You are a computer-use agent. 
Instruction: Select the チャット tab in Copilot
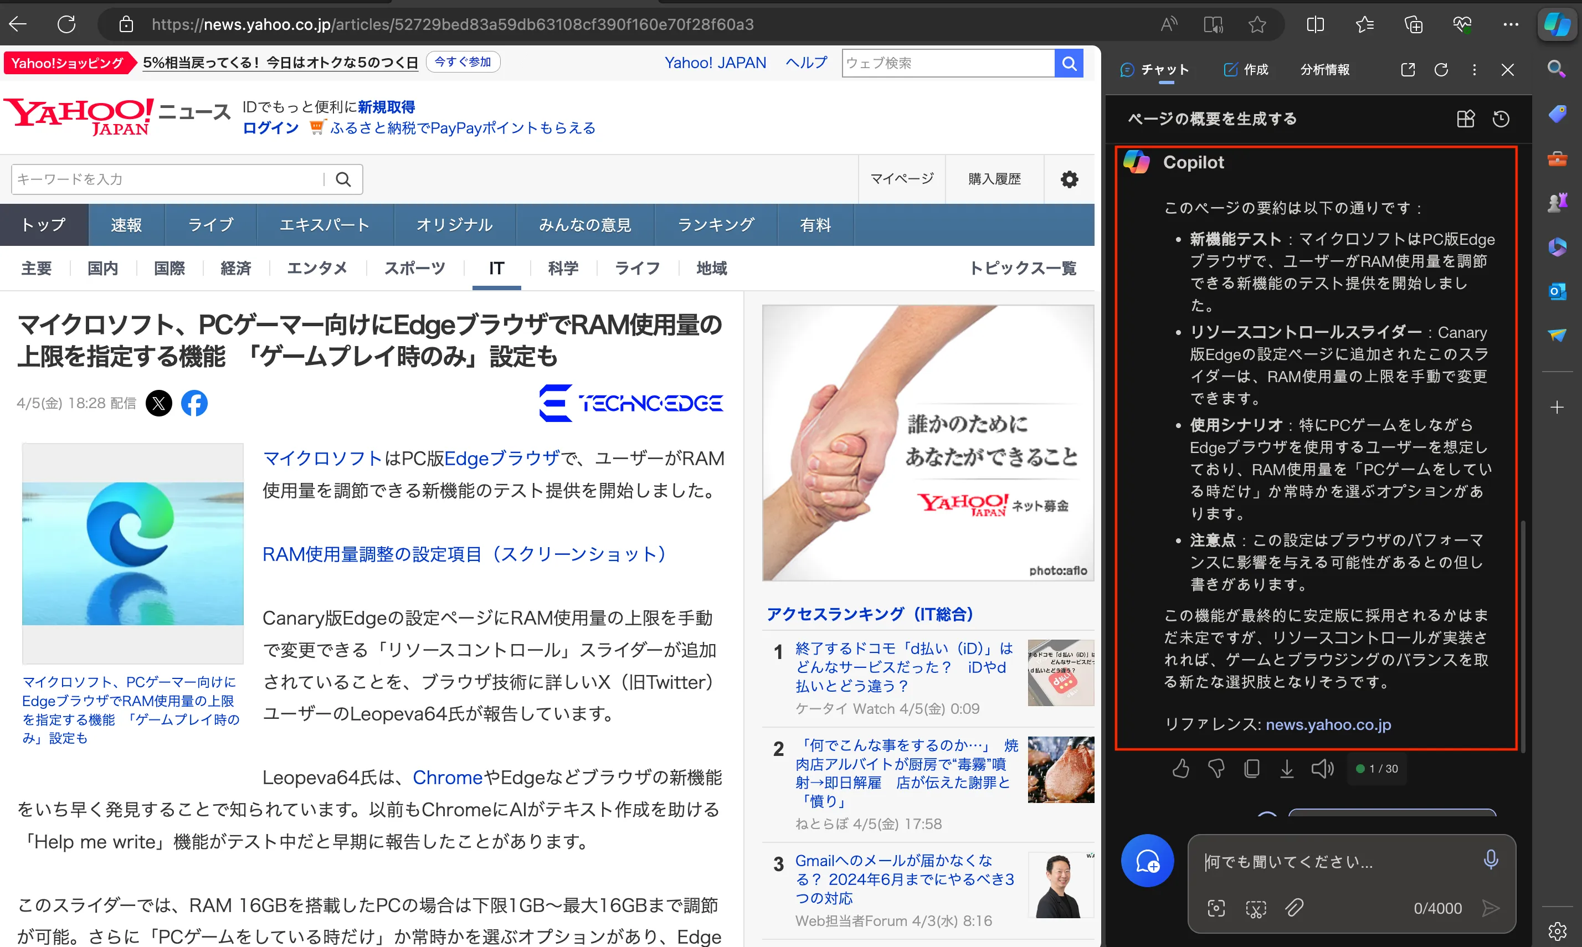pyautogui.click(x=1154, y=70)
